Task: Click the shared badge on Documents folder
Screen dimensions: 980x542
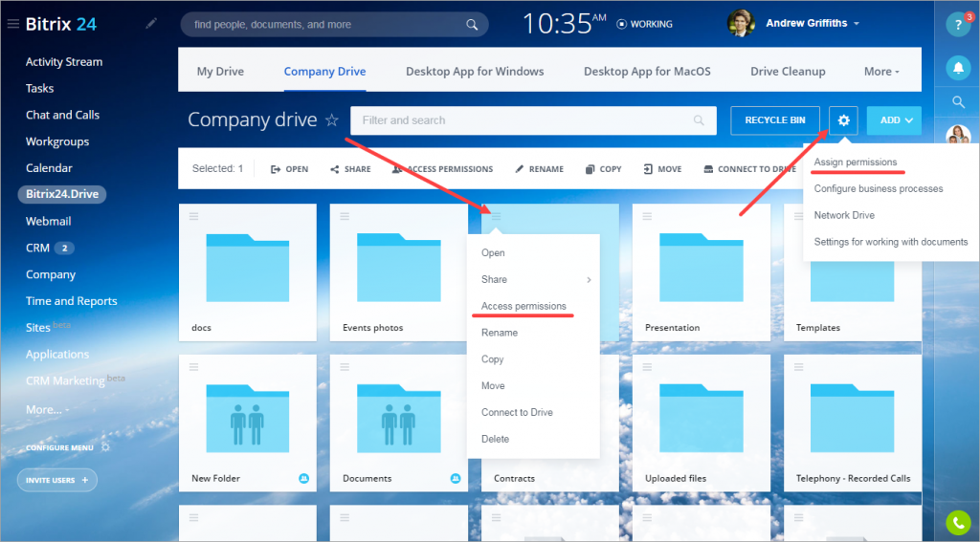Action: [456, 478]
